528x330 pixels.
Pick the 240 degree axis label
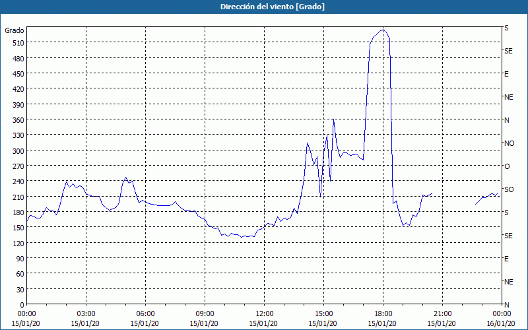18,181
